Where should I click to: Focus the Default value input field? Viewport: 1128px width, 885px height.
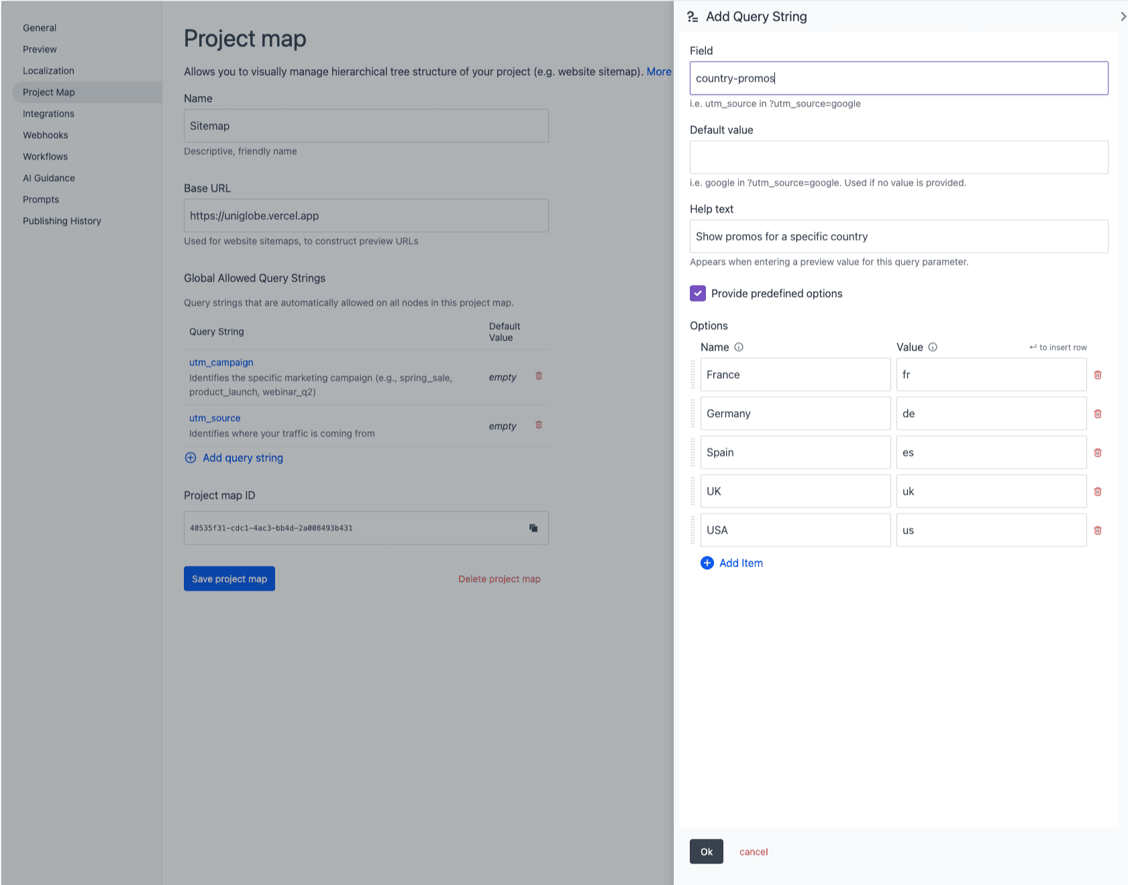click(x=898, y=157)
